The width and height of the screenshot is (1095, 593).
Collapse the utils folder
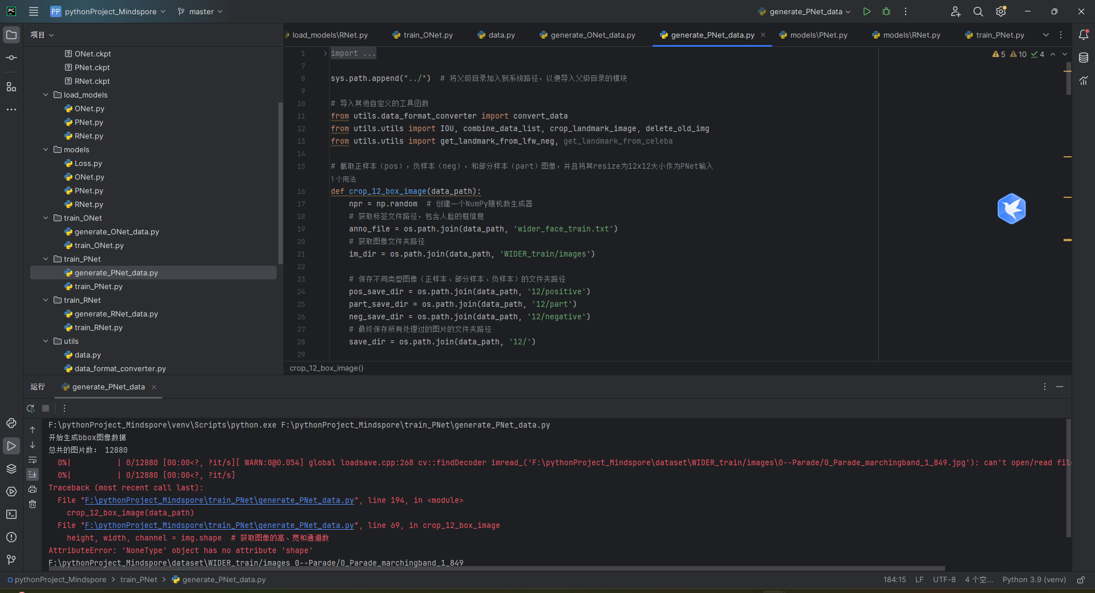pos(46,341)
